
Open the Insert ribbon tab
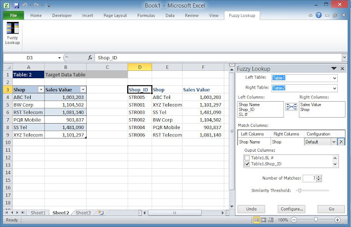[87, 15]
